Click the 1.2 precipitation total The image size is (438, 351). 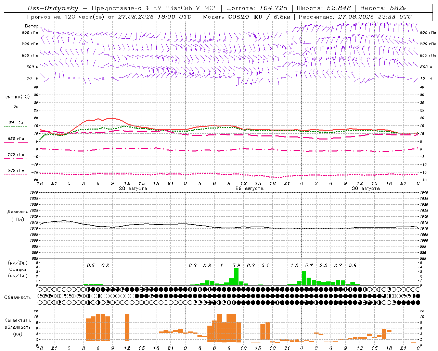click(x=294, y=265)
